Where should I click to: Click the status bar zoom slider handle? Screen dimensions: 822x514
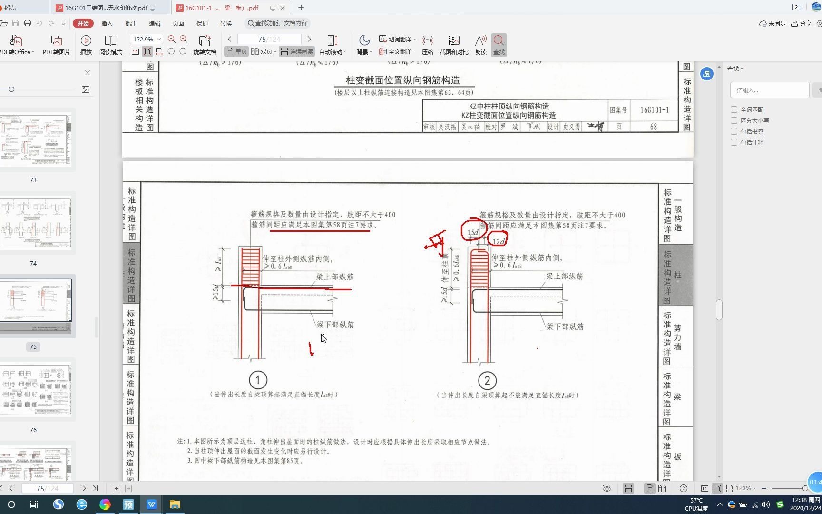coord(805,488)
